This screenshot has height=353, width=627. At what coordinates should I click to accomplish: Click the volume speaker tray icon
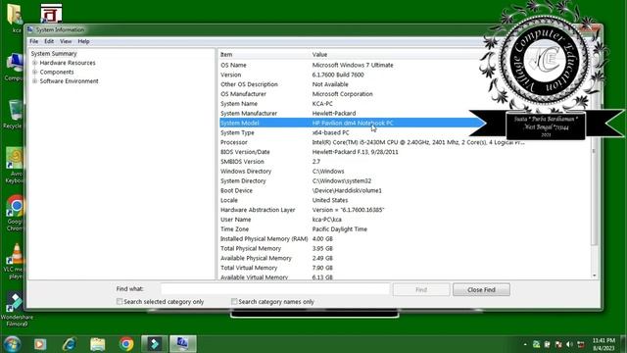tap(569, 344)
